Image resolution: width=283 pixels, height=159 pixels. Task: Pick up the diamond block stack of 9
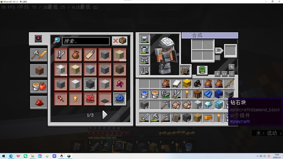tap(219, 105)
